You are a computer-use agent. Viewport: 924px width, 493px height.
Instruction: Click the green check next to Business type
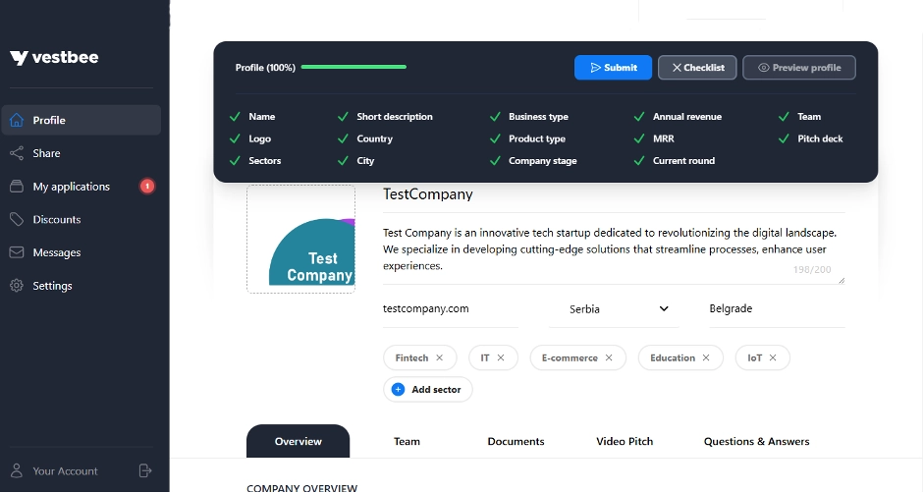495,117
